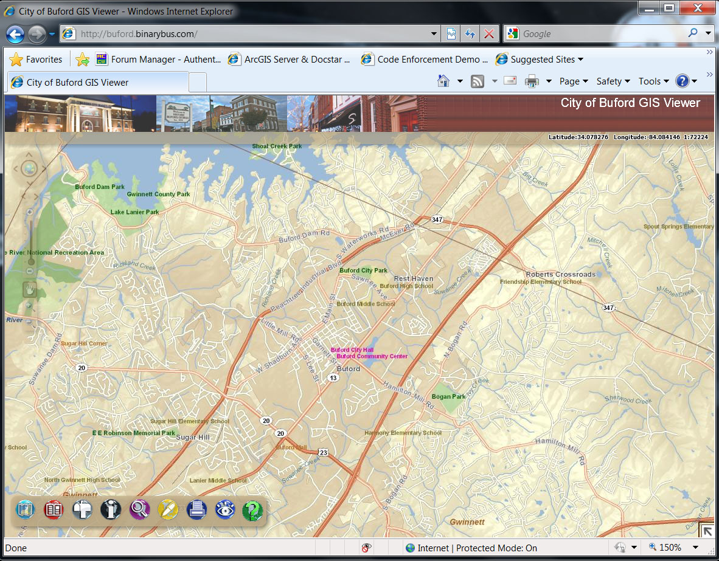Select the yellow drawing pen tool
Screen dimensions: 719x561
(168, 511)
